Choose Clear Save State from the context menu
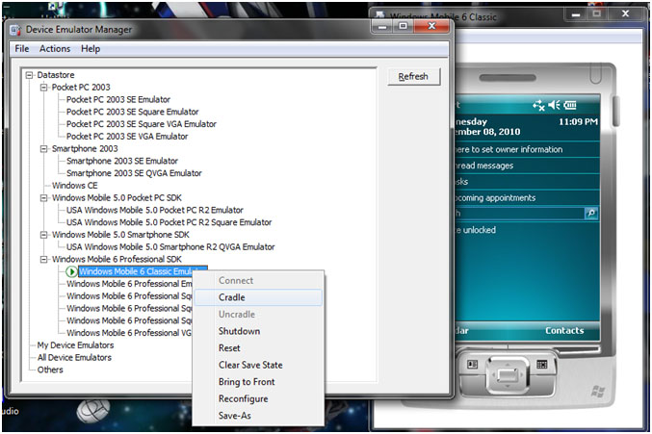 pos(258,365)
